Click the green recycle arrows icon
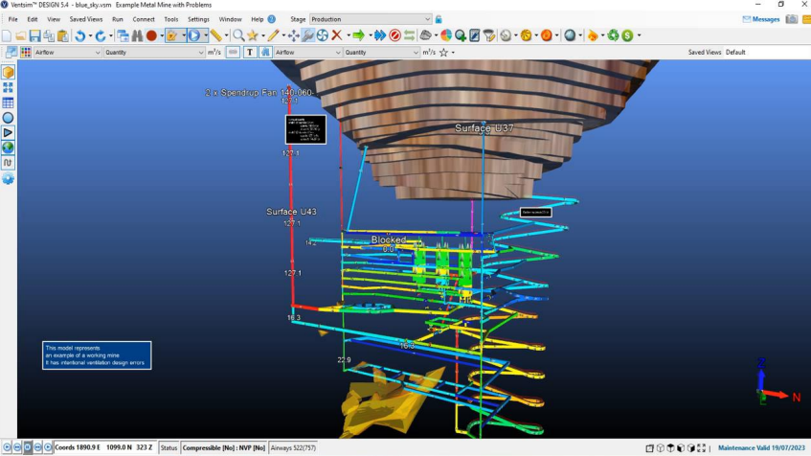Image resolution: width=811 pixels, height=456 pixels. coord(613,35)
